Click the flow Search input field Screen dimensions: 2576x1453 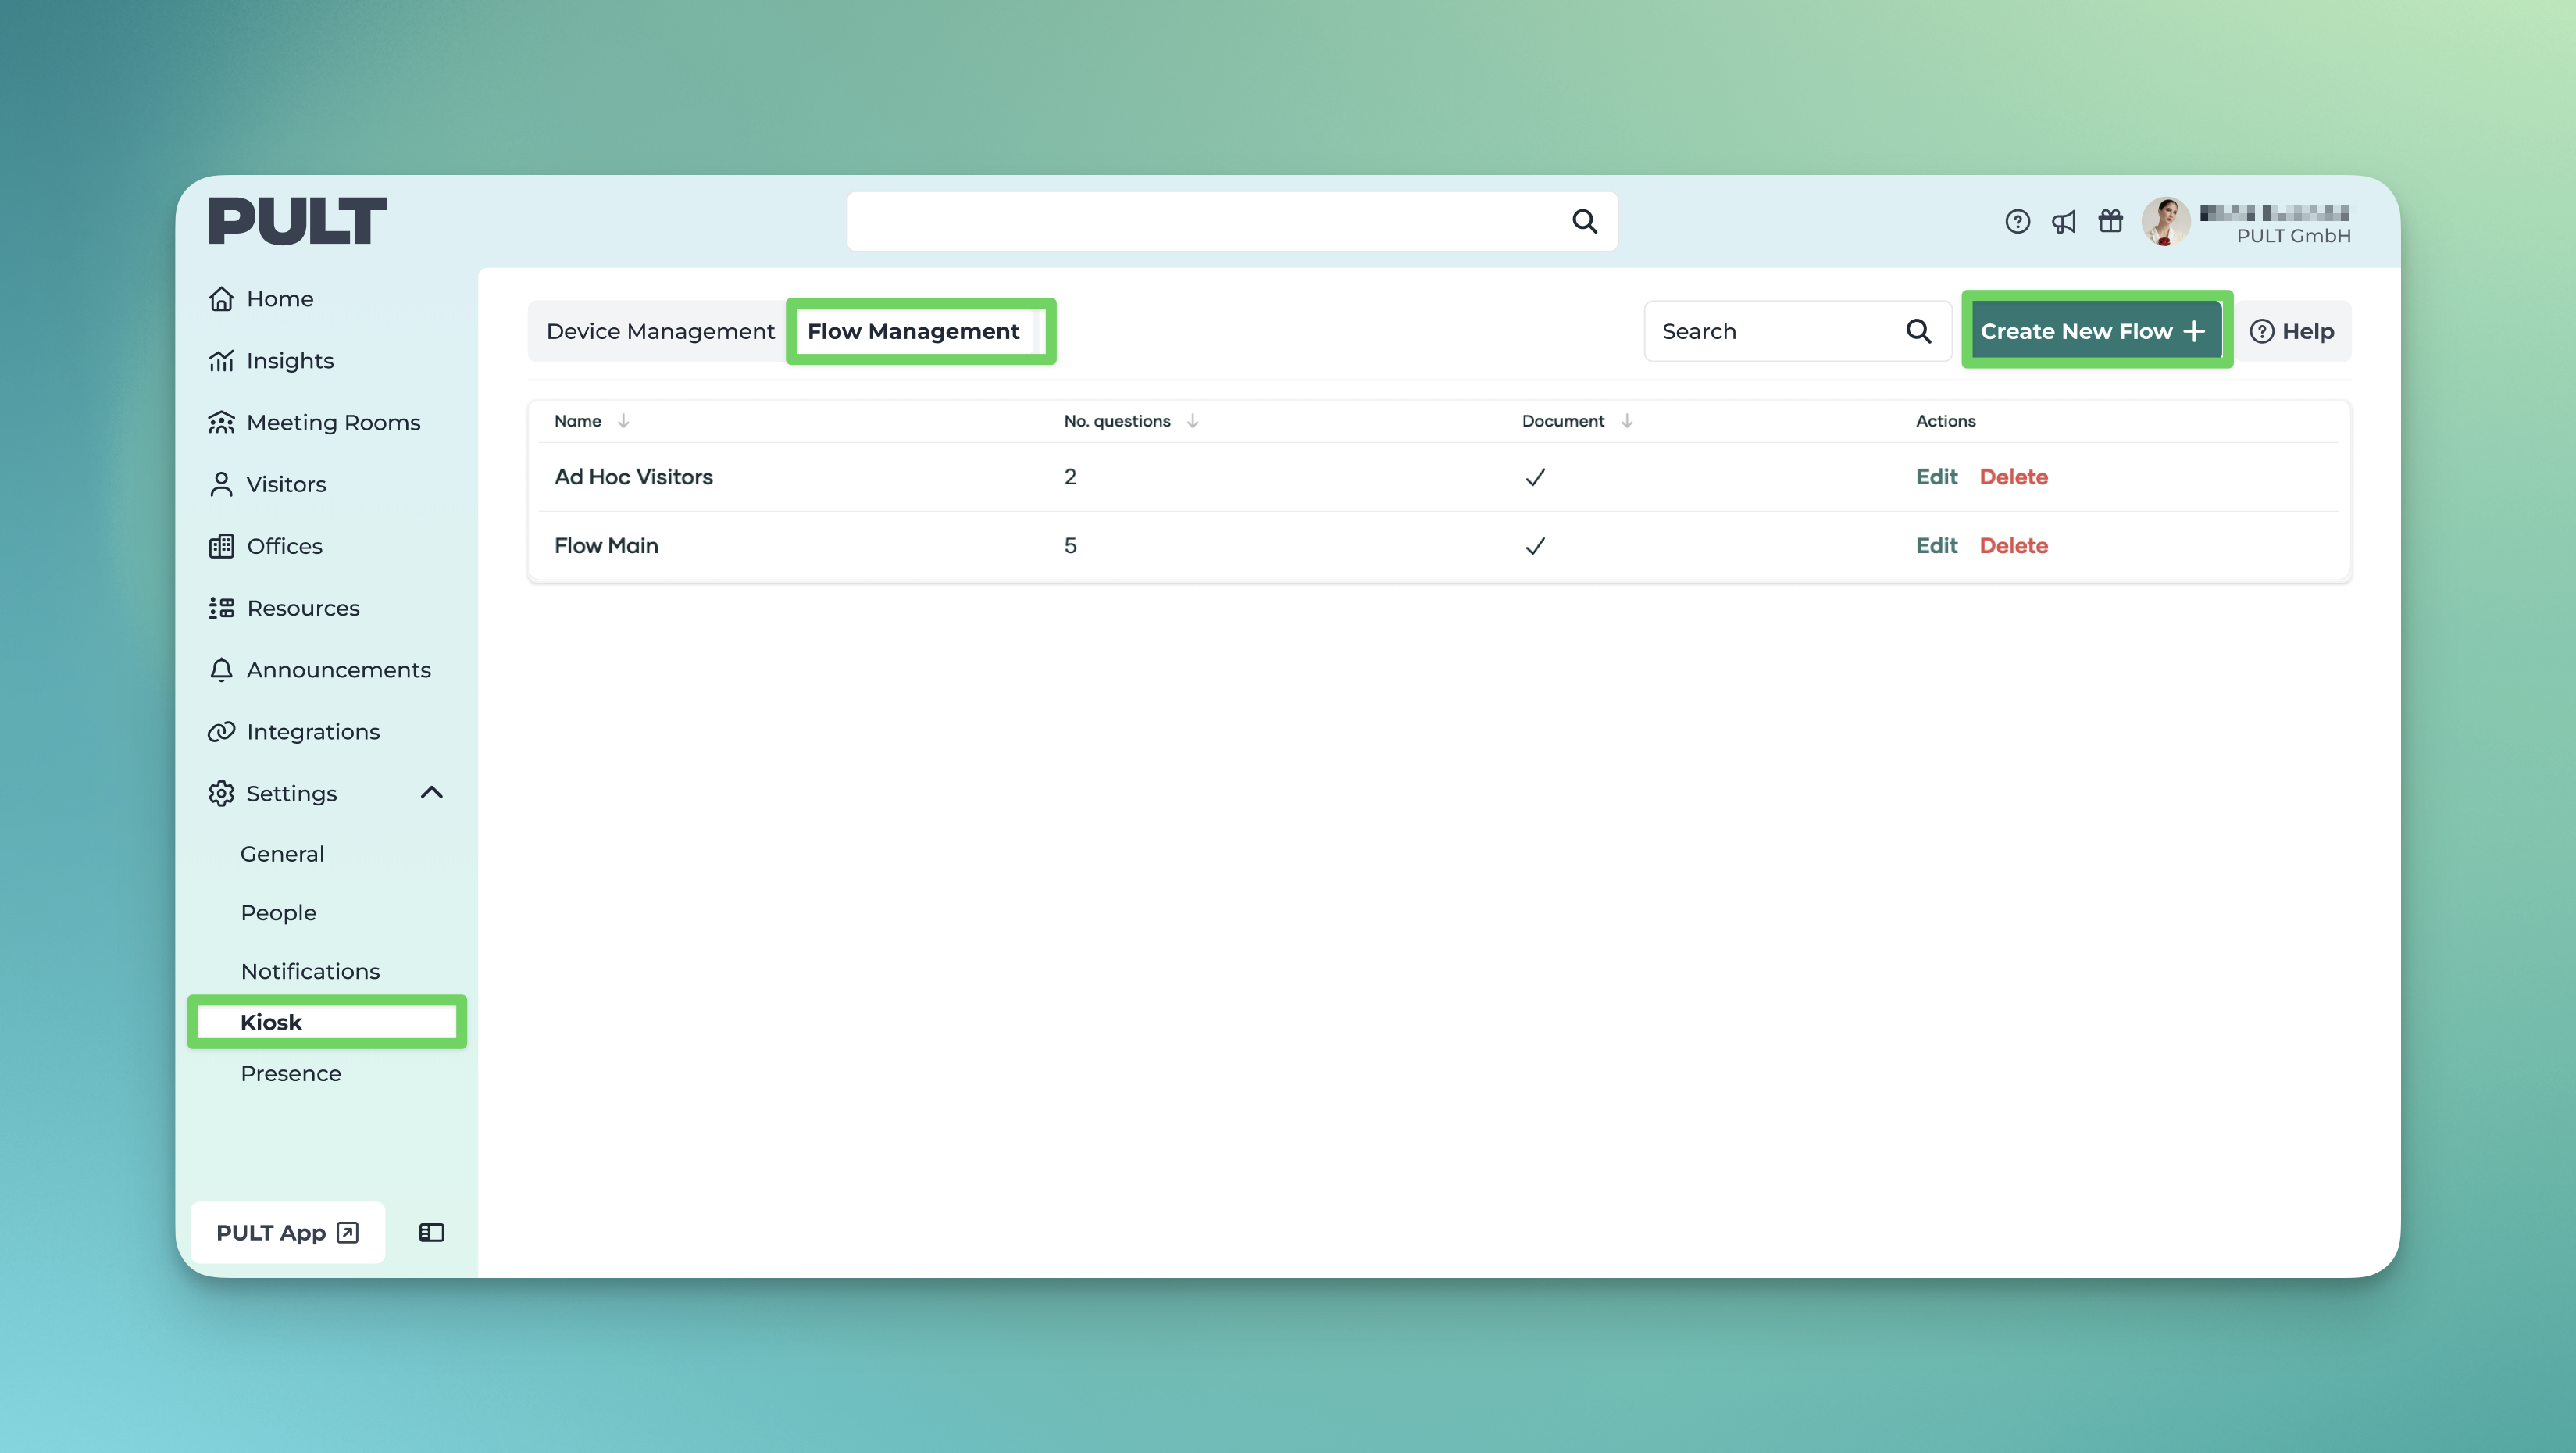[1775, 331]
